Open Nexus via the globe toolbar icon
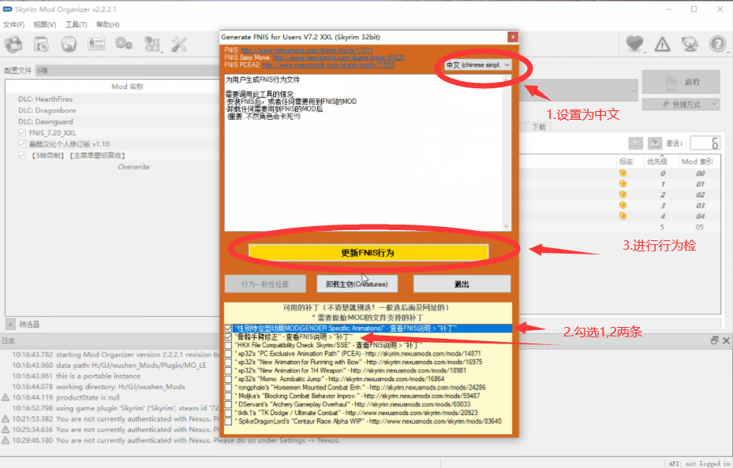 click(x=69, y=44)
